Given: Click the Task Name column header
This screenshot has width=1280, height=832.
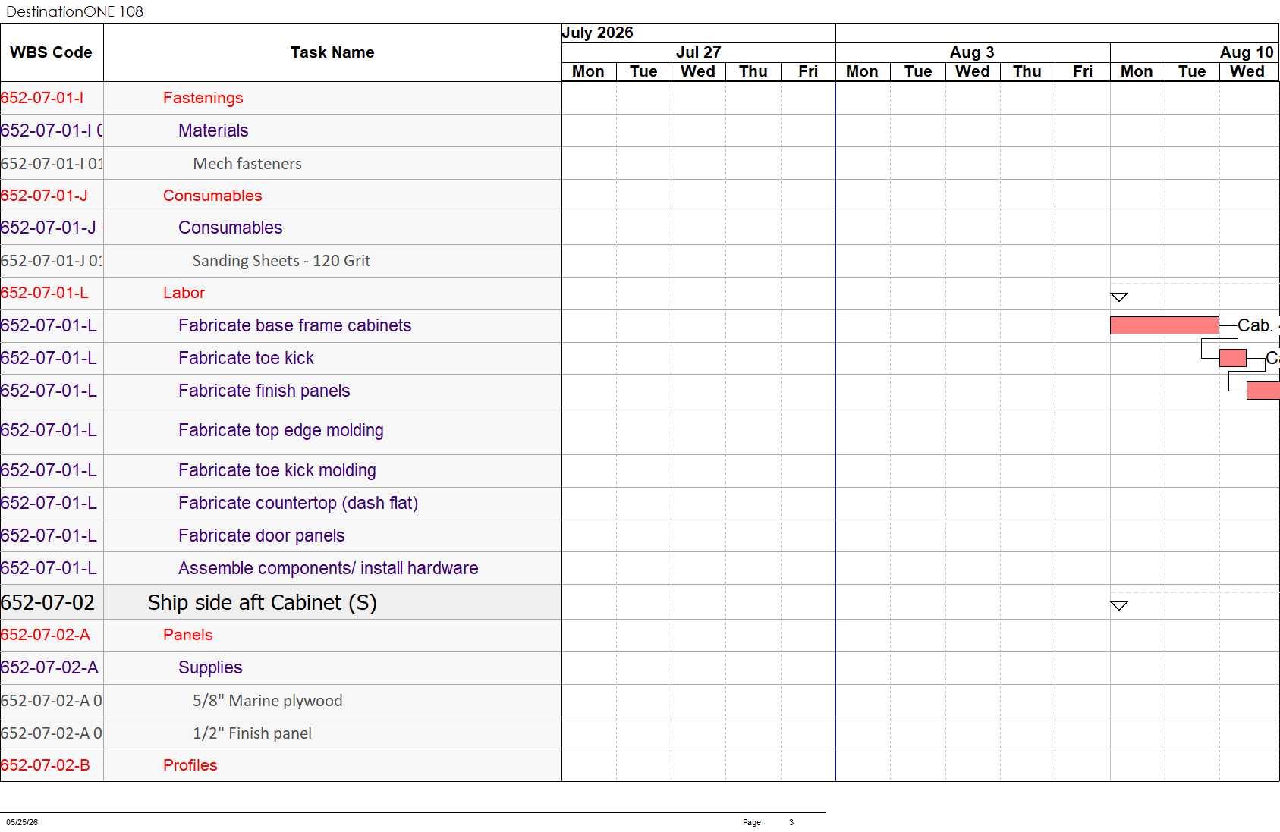Looking at the screenshot, I should (x=332, y=52).
